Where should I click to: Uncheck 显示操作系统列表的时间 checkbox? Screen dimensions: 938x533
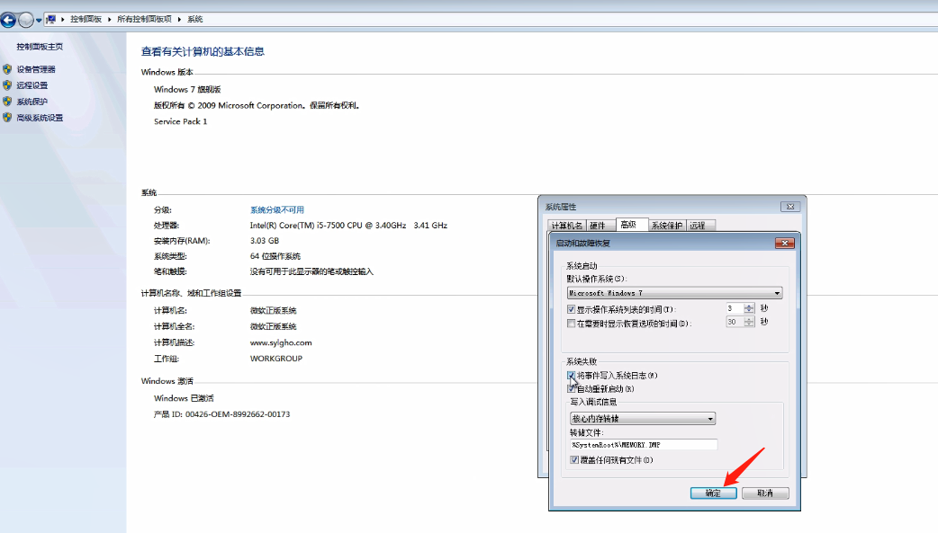tap(572, 309)
